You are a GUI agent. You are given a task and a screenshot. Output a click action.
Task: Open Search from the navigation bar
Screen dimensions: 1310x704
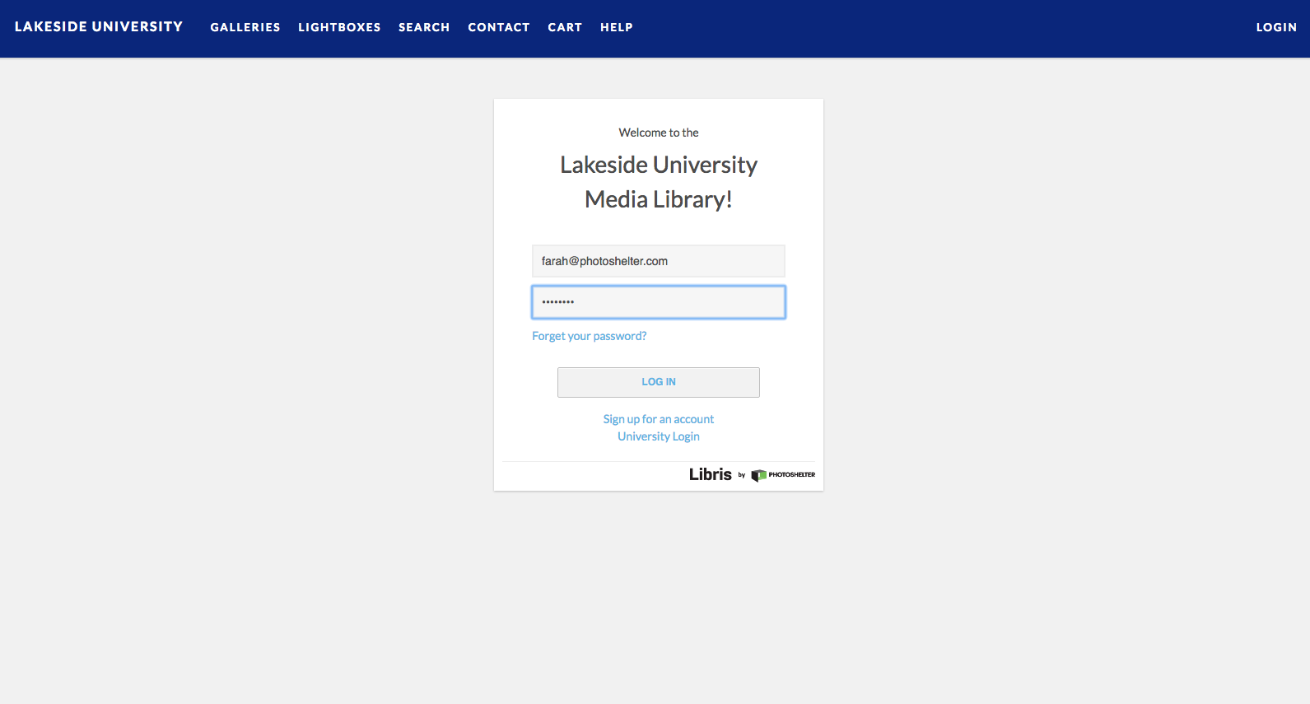pos(424,27)
